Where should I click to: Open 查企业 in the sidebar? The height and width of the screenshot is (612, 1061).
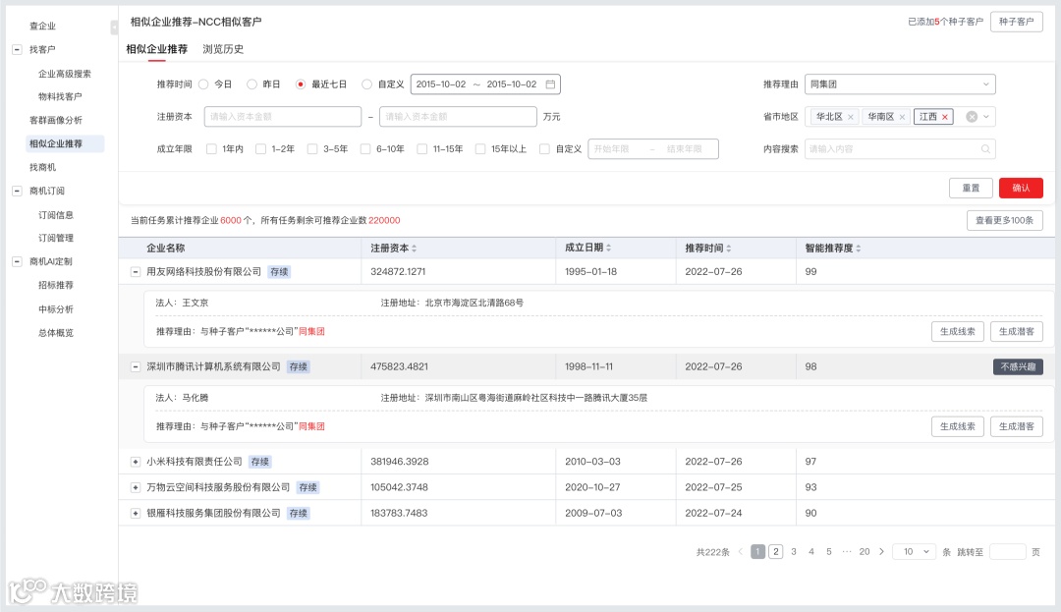point(42,26)
